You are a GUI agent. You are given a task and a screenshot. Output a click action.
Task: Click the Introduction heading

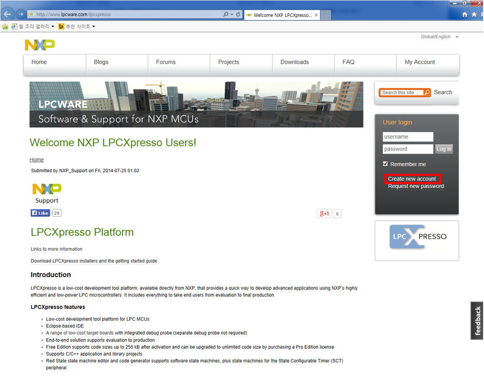point(51,274)
